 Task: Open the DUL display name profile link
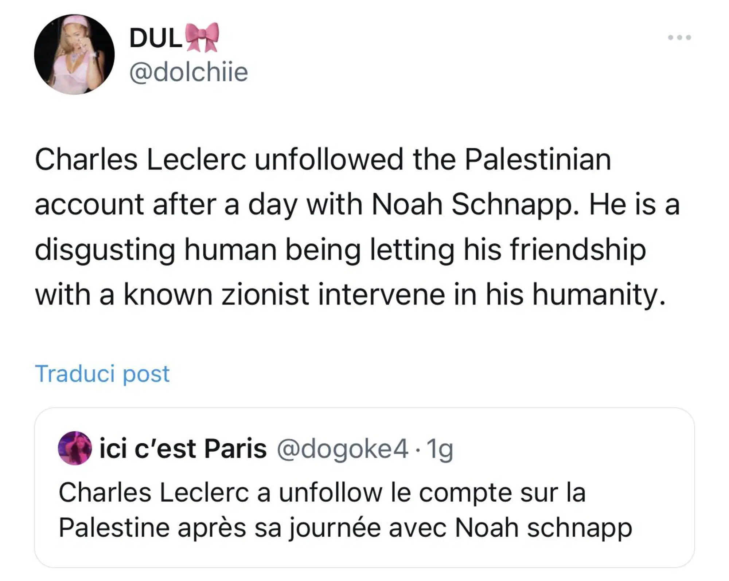point(156,38)
